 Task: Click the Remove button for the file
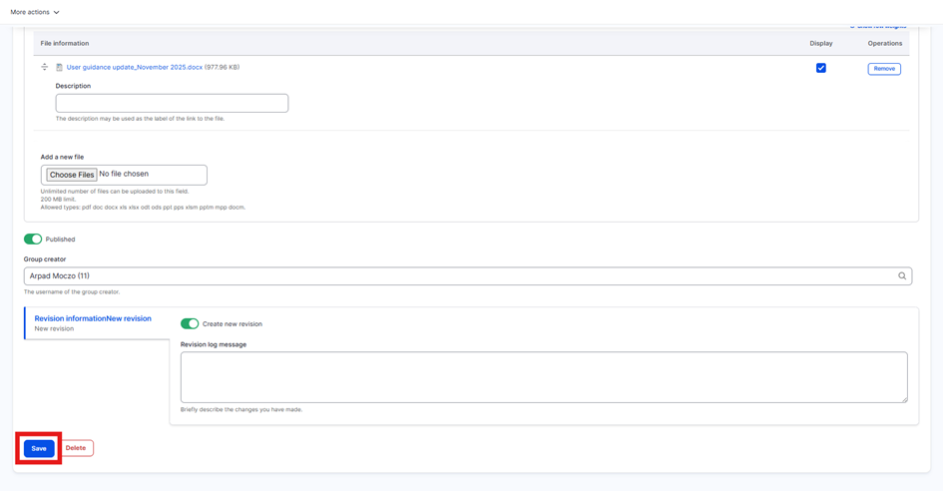coord(883,69)
